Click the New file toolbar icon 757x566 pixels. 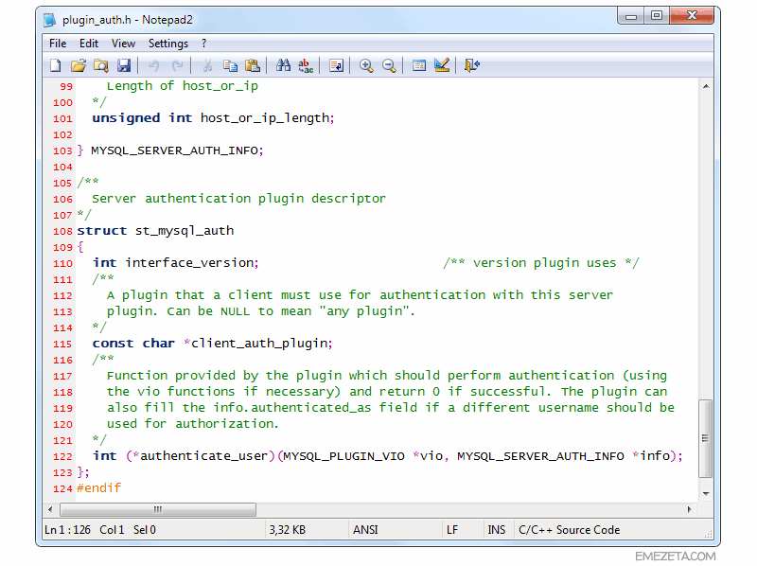point(56,65)
